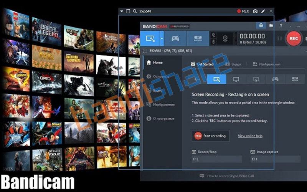Select around-mouse recording icon in Get Started row
This screenshot has height=192, width=307.
256,79
